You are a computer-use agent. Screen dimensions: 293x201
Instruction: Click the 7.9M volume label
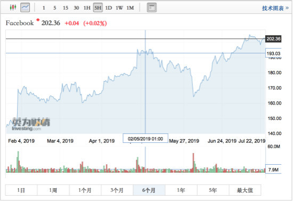coord(273,170)
